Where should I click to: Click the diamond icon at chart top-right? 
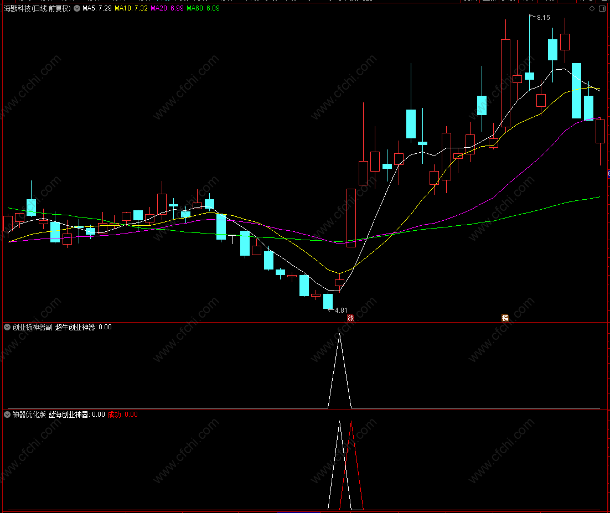pos(592,8)
